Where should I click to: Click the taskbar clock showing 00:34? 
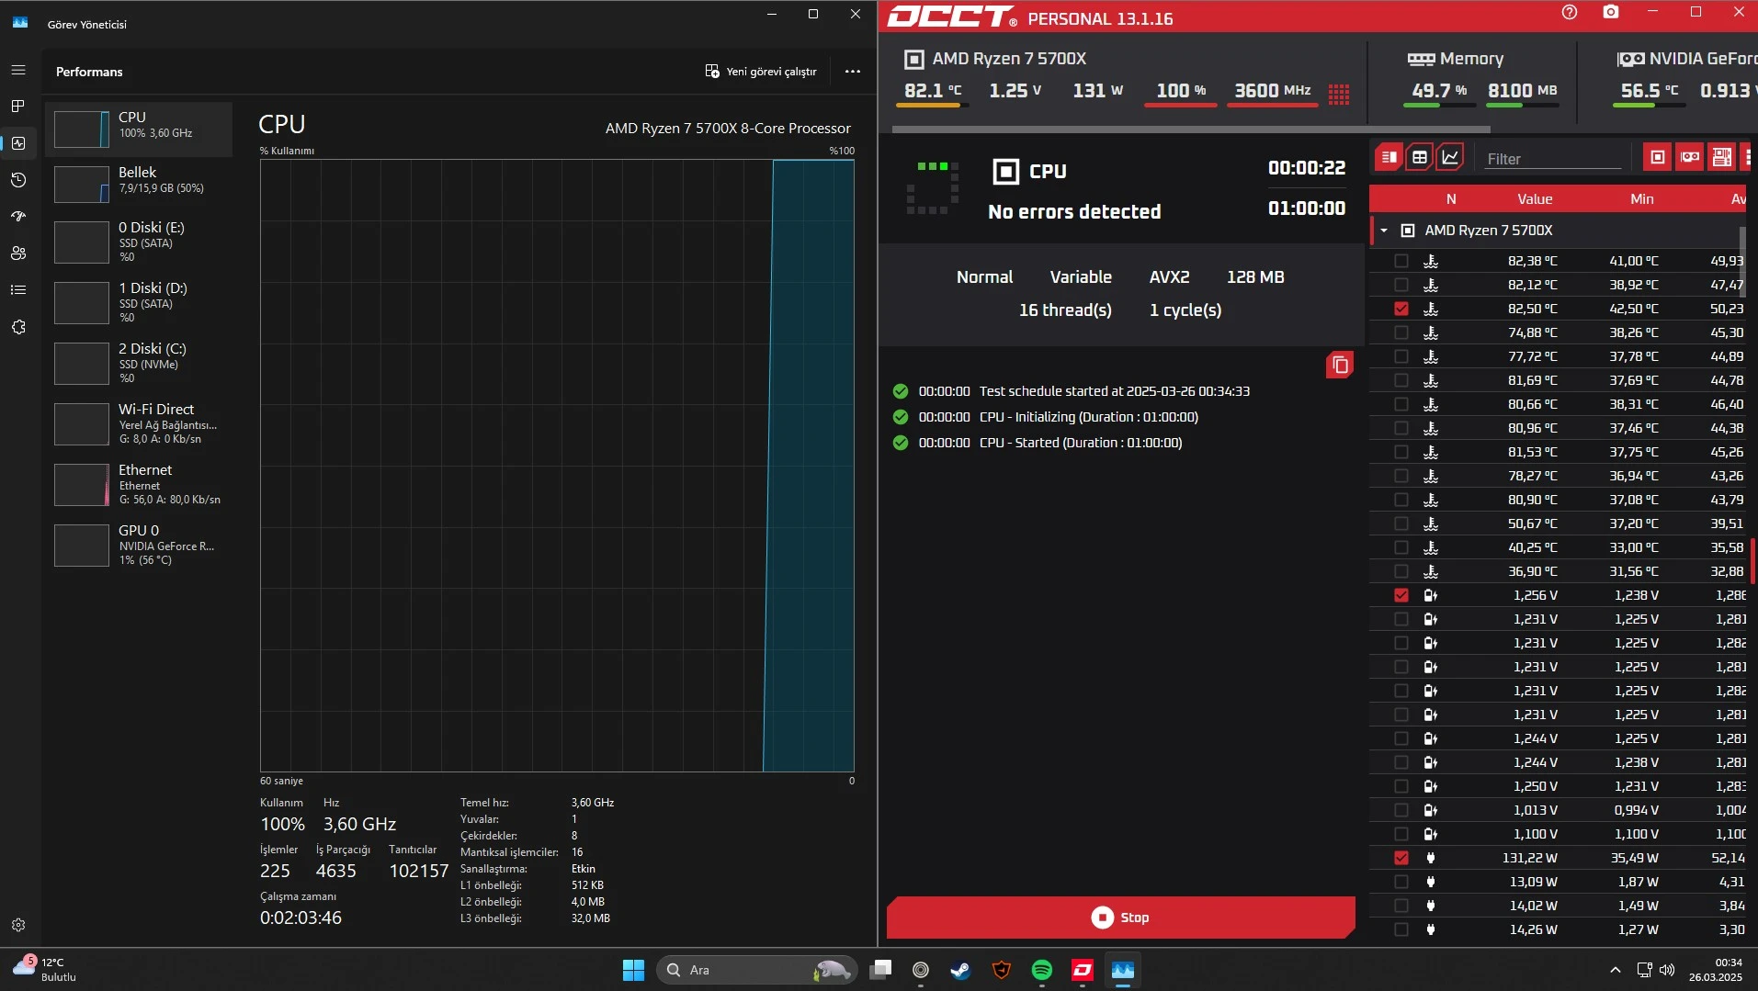tap(1716, 970)
